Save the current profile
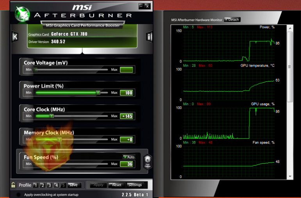 pos(74,185)
